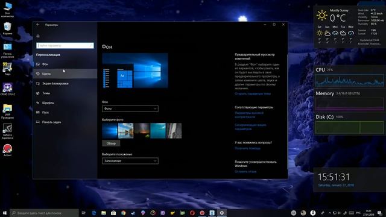The image size is (386, 217).
Task: Open the Шрифты section in sidebar
Action: (65, 102)
